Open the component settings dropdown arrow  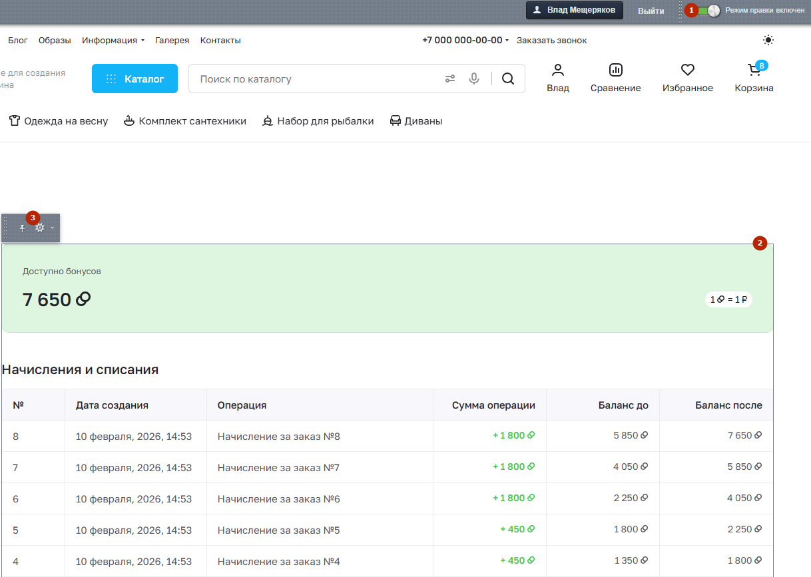click(53, 228)
